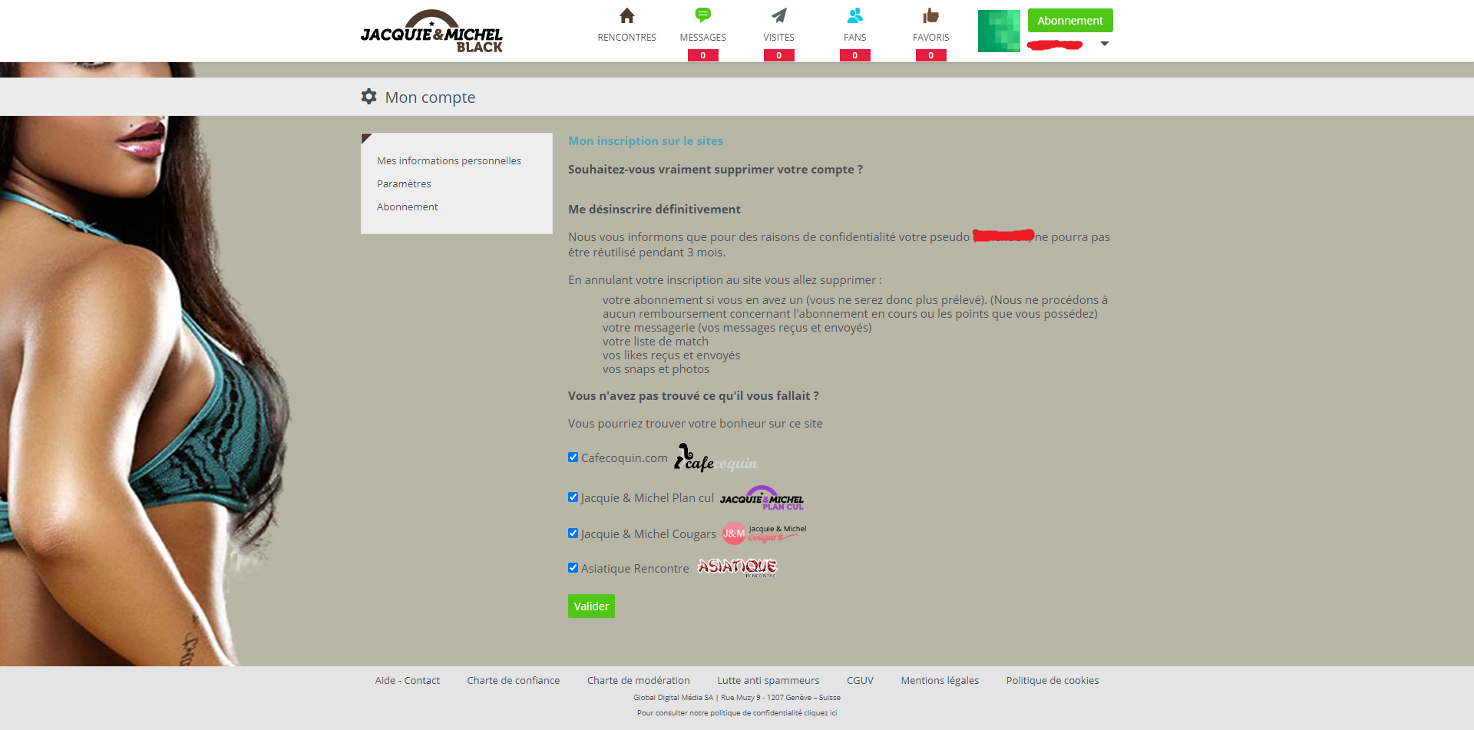Click the Cafecoquin logo image

715,458
